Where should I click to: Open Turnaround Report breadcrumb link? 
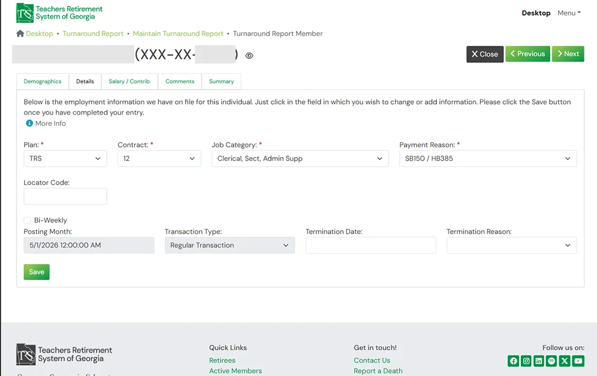[93, 34]
